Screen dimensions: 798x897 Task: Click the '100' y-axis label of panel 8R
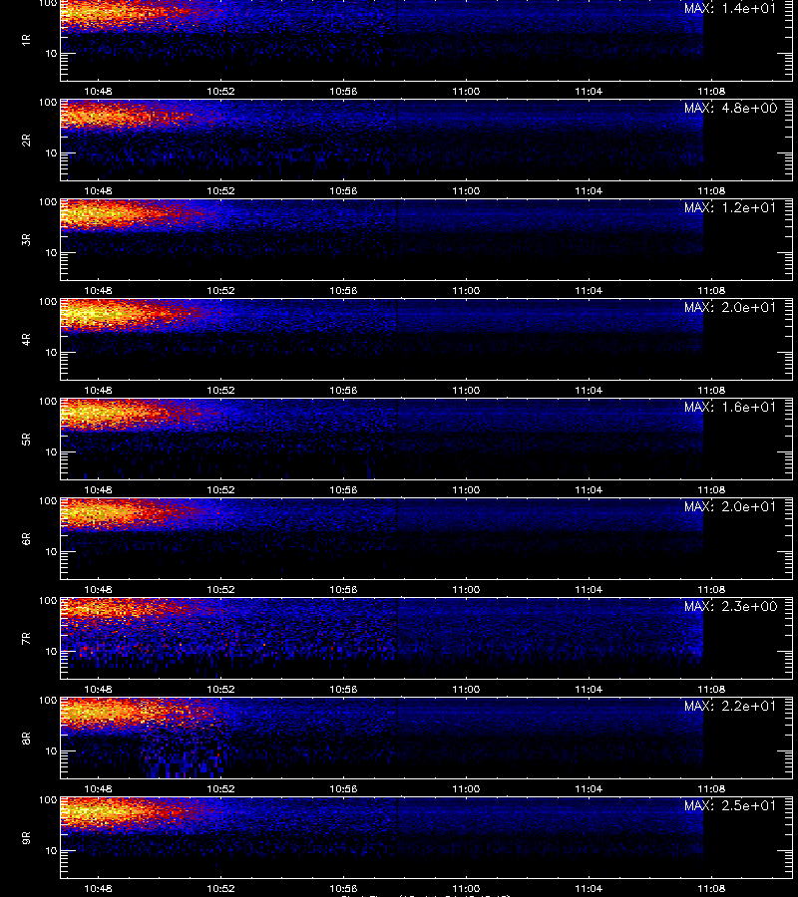(48, 701)
